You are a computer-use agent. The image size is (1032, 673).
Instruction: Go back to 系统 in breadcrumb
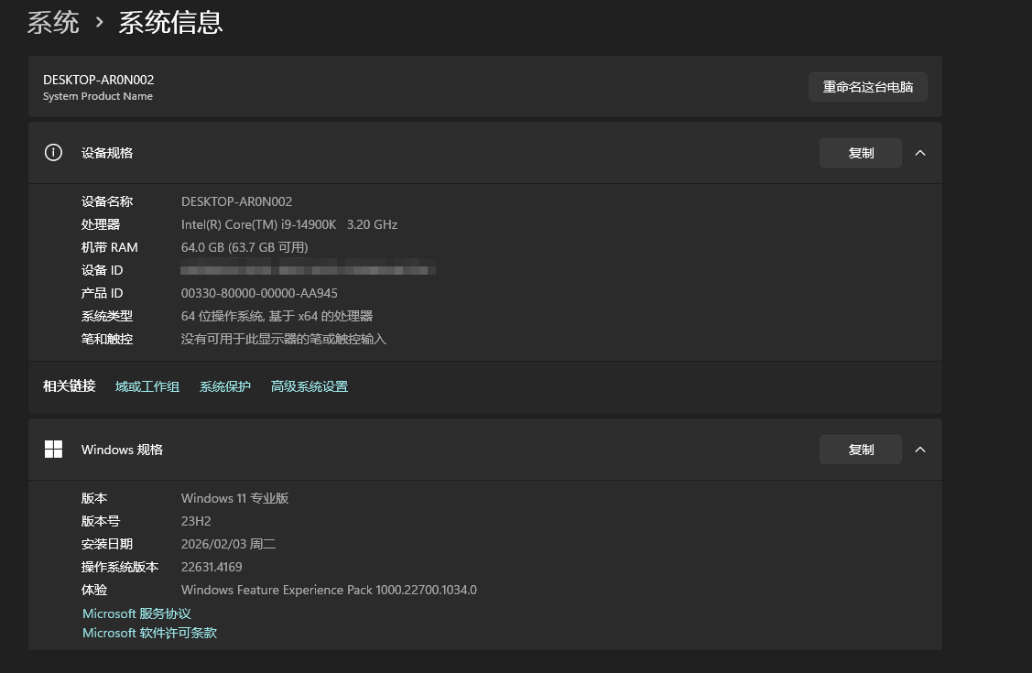tap(53, 22)
